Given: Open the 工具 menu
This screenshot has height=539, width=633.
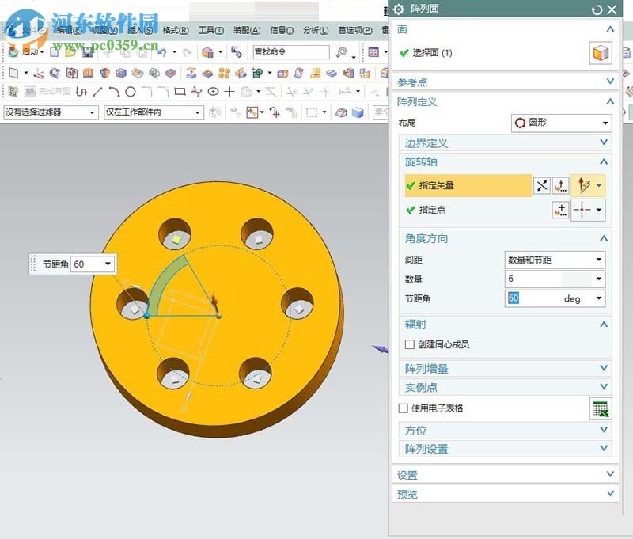Looking at the screenshot, I should [x=209, y=29].
